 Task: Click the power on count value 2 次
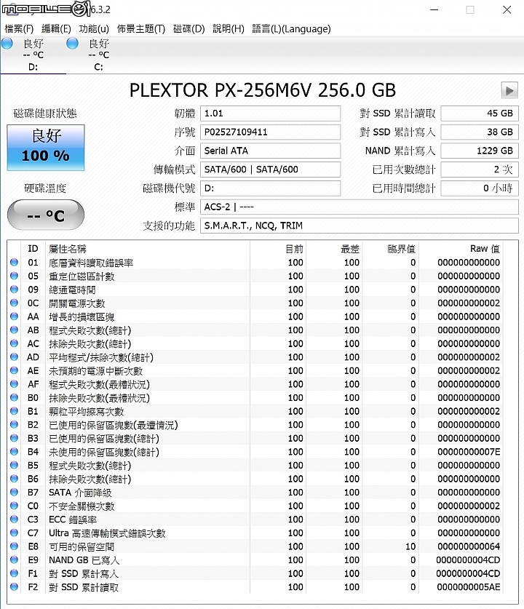point(480,170)
